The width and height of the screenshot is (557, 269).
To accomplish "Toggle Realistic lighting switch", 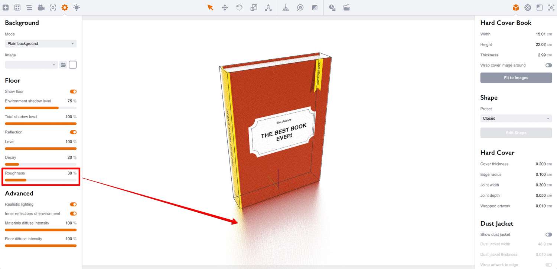I will pyautogui.click(x=73, y=205).
